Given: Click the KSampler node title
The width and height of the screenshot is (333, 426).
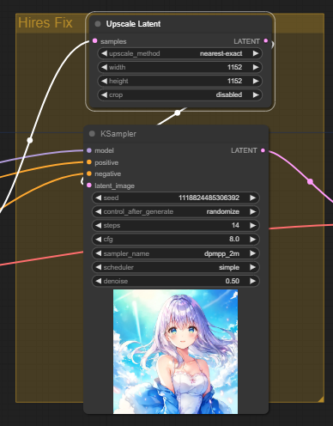Looking at the screenshot, I should [118, 134].
